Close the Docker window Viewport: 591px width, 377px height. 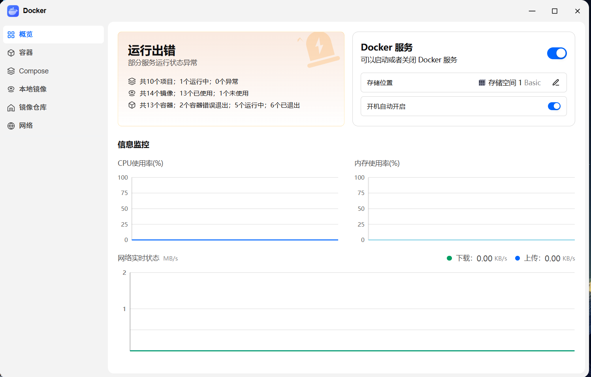(578, 11)
